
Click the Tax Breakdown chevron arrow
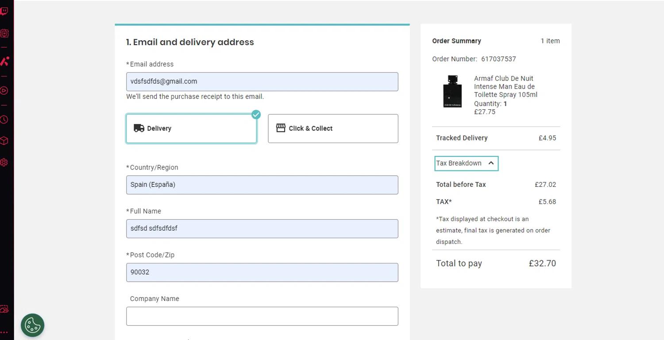[x=490, y=163]
